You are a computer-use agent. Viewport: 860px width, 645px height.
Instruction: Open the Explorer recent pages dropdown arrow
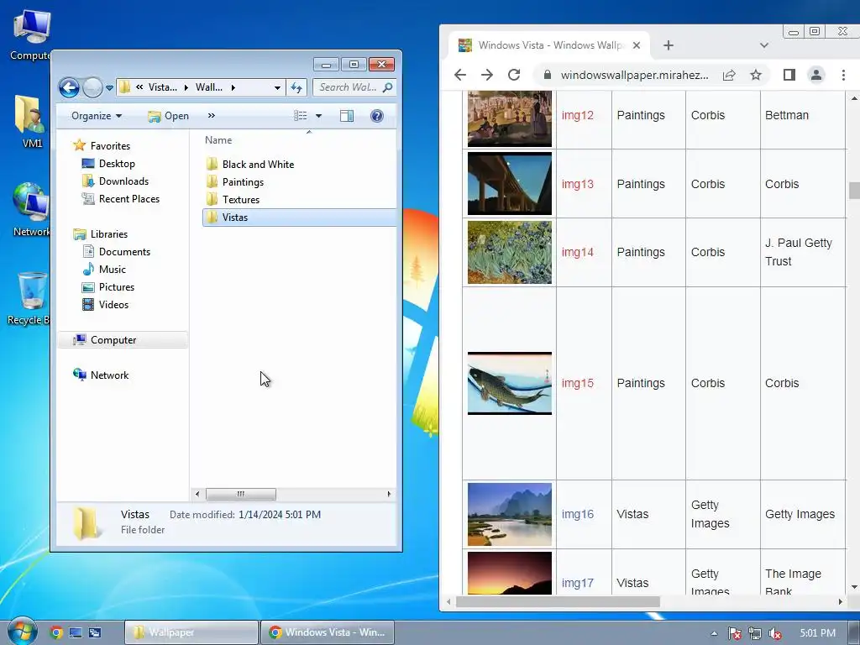[x=109, y=87]
